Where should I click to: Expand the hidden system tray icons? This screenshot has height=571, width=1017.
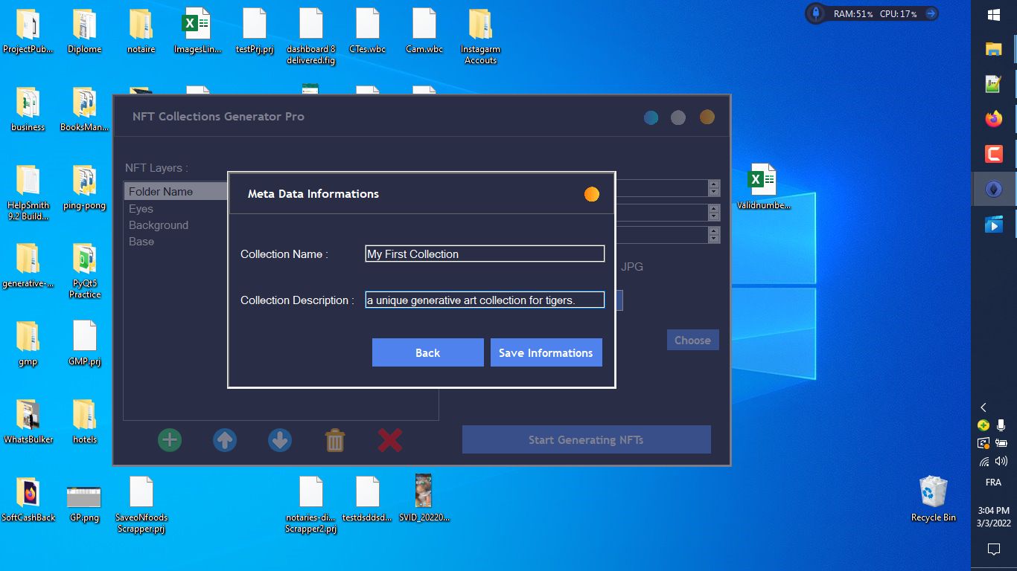point(983,407)
